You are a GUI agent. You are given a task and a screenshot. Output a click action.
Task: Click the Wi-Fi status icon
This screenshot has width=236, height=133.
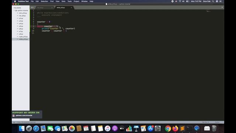click(180, 1)
